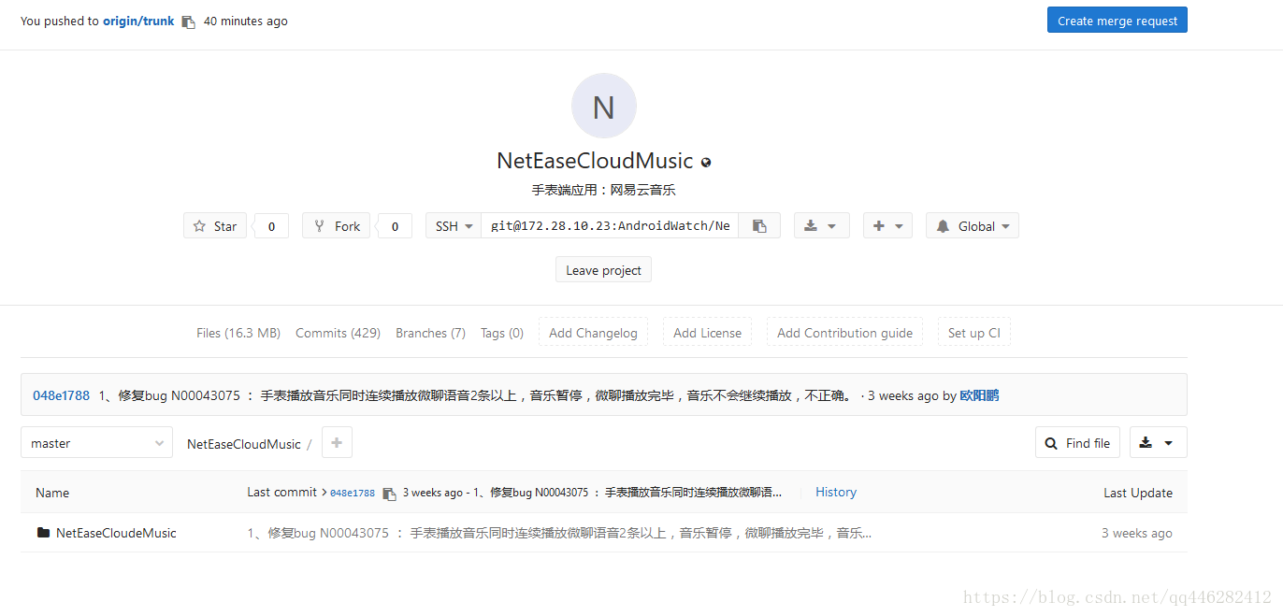This screenshot has height=616, width=1283.
Task: Open the master branch selector
Action: (96, 443)
